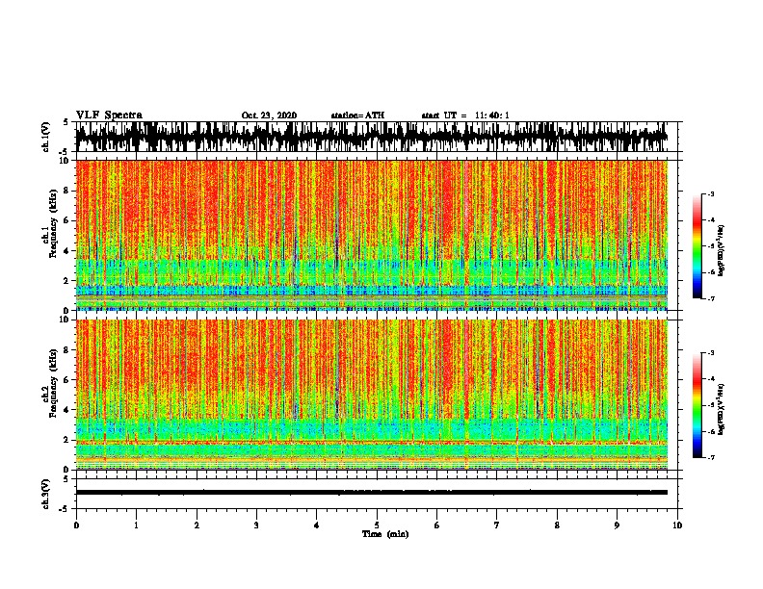Click the time axis tick label "8"
This screenshot has height=589, width=763.
click(557, 525)
